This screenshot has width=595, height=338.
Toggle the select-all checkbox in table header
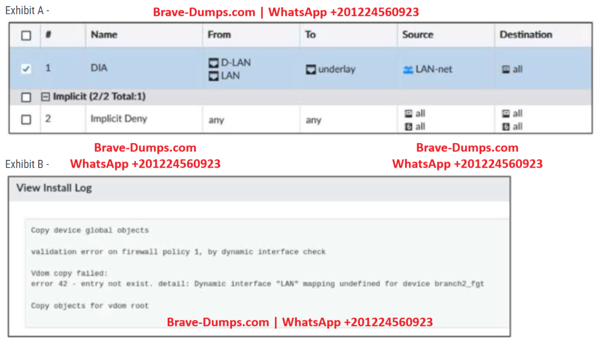(26, 36)
